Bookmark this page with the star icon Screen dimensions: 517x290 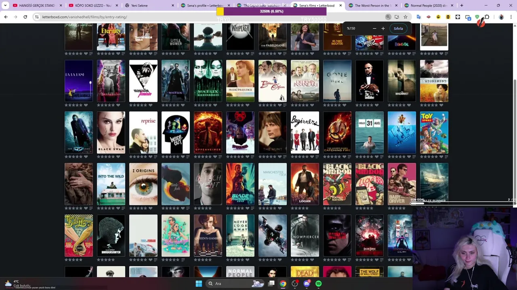pos(405,17)
